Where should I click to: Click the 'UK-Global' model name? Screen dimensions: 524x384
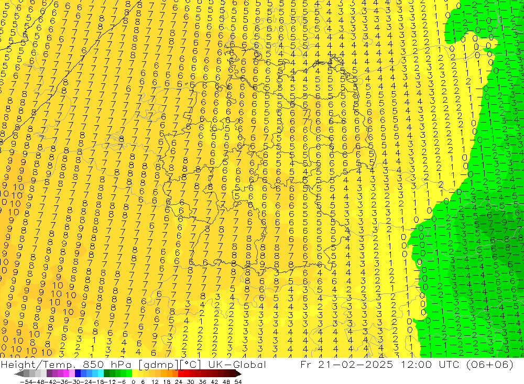point(237,364)
